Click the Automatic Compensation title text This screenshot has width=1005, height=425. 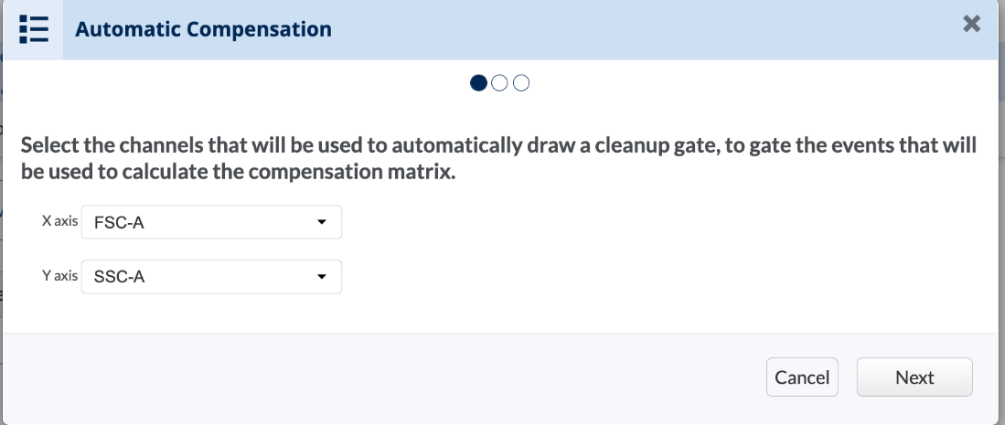[203, 29]
